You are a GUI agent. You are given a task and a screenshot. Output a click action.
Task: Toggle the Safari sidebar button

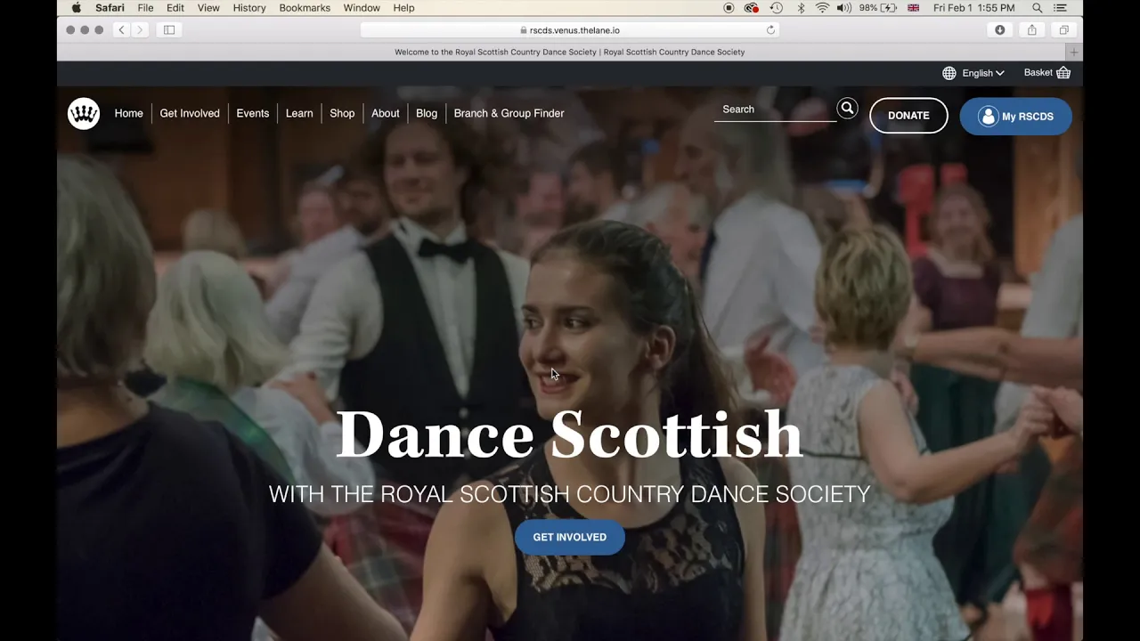pos(169,29)
